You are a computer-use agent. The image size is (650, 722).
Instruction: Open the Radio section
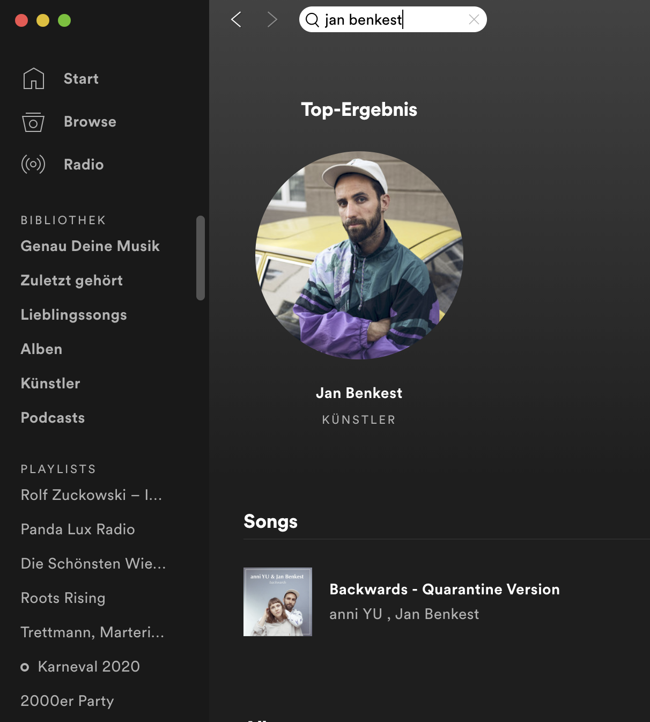(84, 164)
